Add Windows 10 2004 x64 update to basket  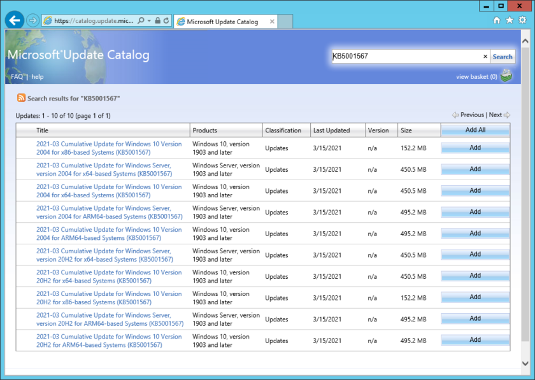475,191
